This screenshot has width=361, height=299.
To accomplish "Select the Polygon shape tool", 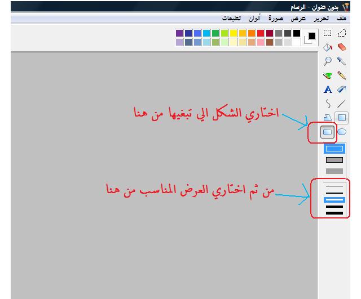I will tap(327, 118).
